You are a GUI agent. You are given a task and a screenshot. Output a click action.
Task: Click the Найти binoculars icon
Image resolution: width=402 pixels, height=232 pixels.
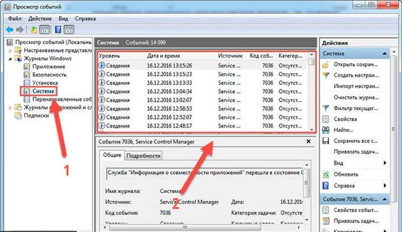pyautogui.click(x=325, y=130)
